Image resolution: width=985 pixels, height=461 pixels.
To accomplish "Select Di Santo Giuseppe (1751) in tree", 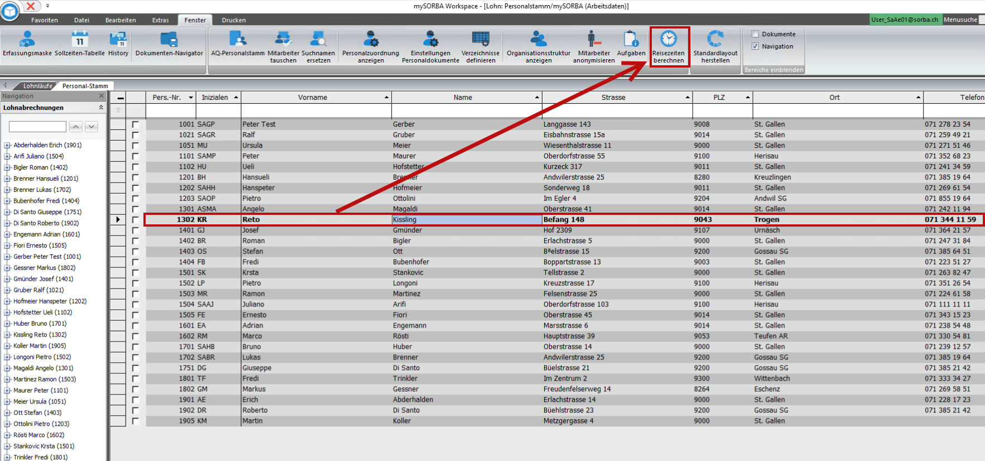I will pyautogui.click(x=47, y=212).
